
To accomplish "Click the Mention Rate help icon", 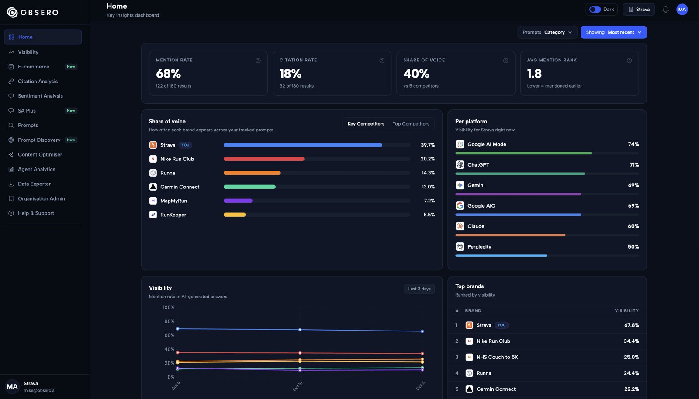I will 258,61.
